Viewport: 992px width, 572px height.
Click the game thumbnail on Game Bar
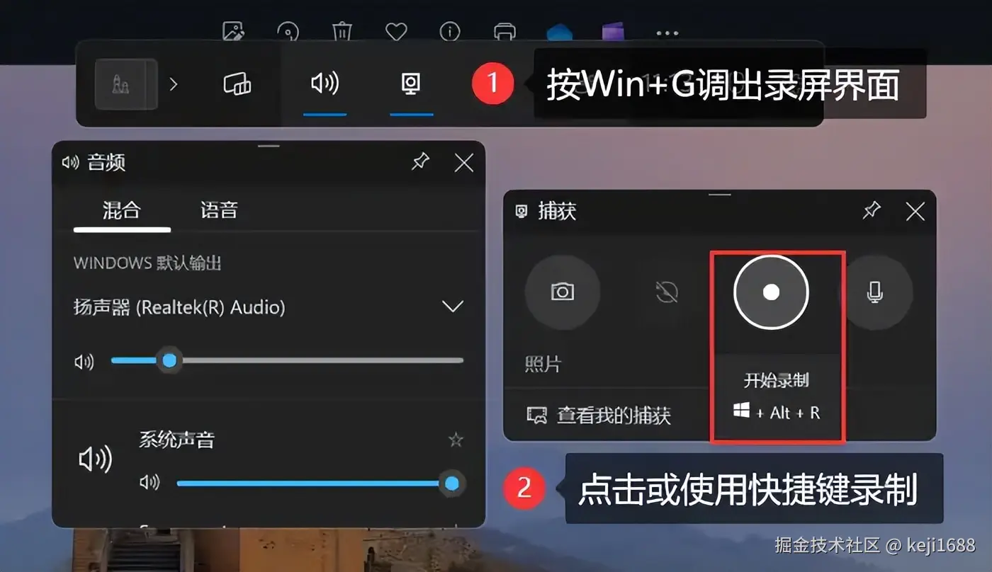click(126, 84)
